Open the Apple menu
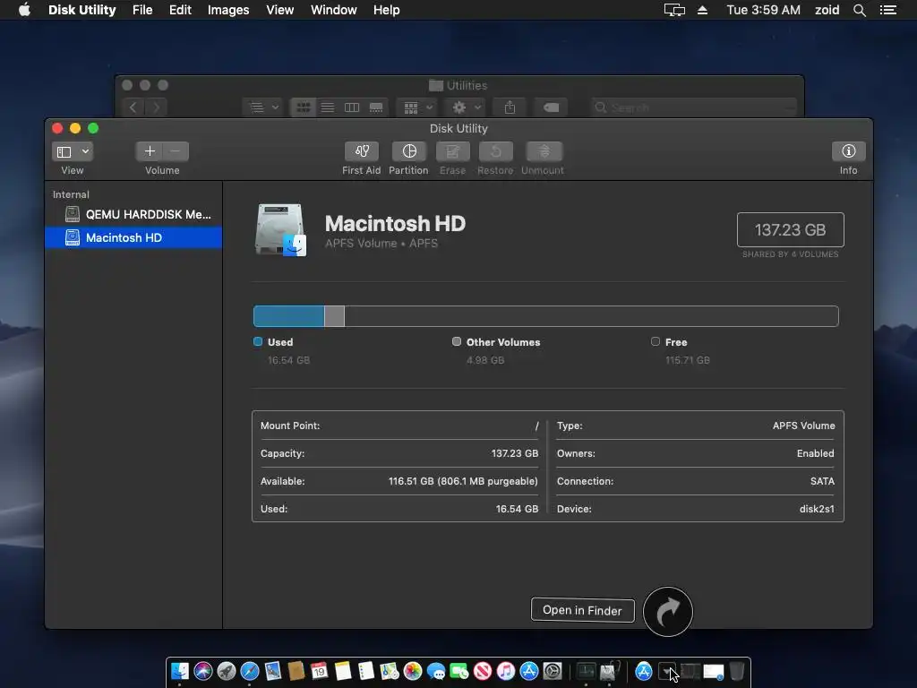This screenshot has height=688, width=917. click(x=24, y=10)
